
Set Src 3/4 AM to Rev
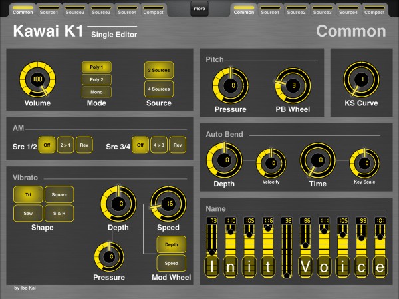[x=178, y=145]
